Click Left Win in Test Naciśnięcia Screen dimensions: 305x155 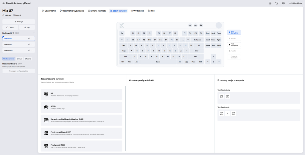click(x=227, y=96)
